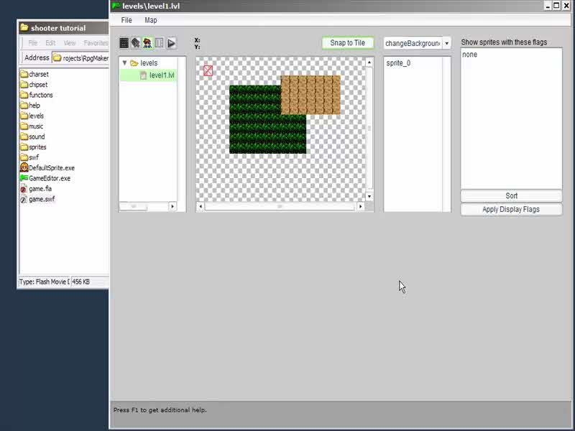Click the red crossed sprite marker on canvas
575x431 pixels.
[x=208, y=70]
